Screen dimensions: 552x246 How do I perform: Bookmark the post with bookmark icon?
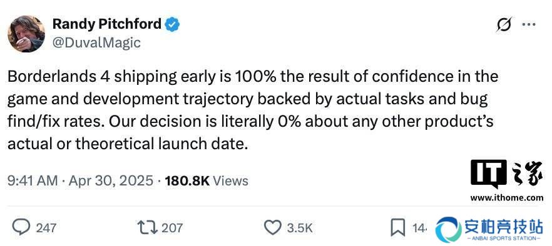tap(398, 228)
